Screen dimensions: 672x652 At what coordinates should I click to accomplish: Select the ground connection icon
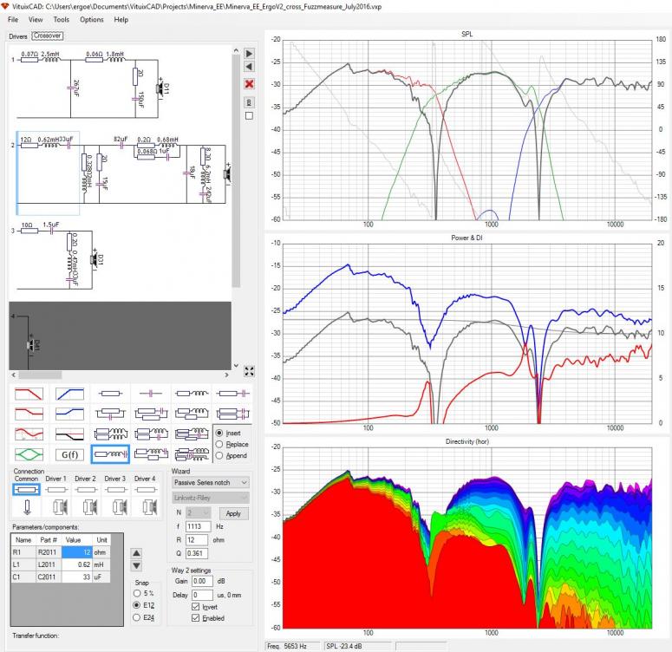(27, 506)
